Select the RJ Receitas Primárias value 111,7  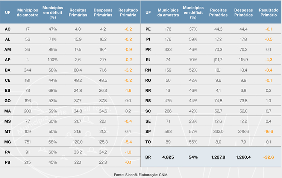[218, 60]
